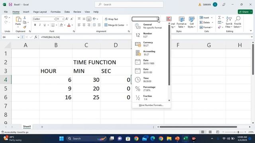The image size is (255, 143).
Task: Click the Increase Indent icon
Action: click(99, 25)
